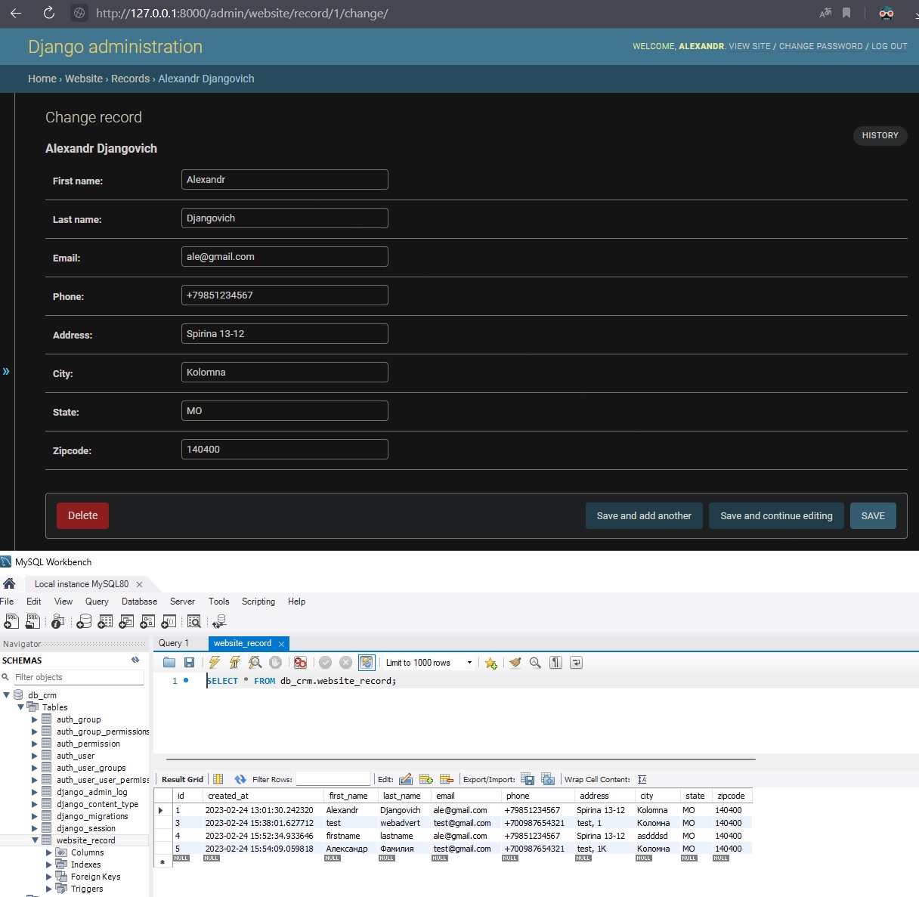The height and width of the screenshot is (897, 919).
Task: Click the SAVE button
Action: 873,515
